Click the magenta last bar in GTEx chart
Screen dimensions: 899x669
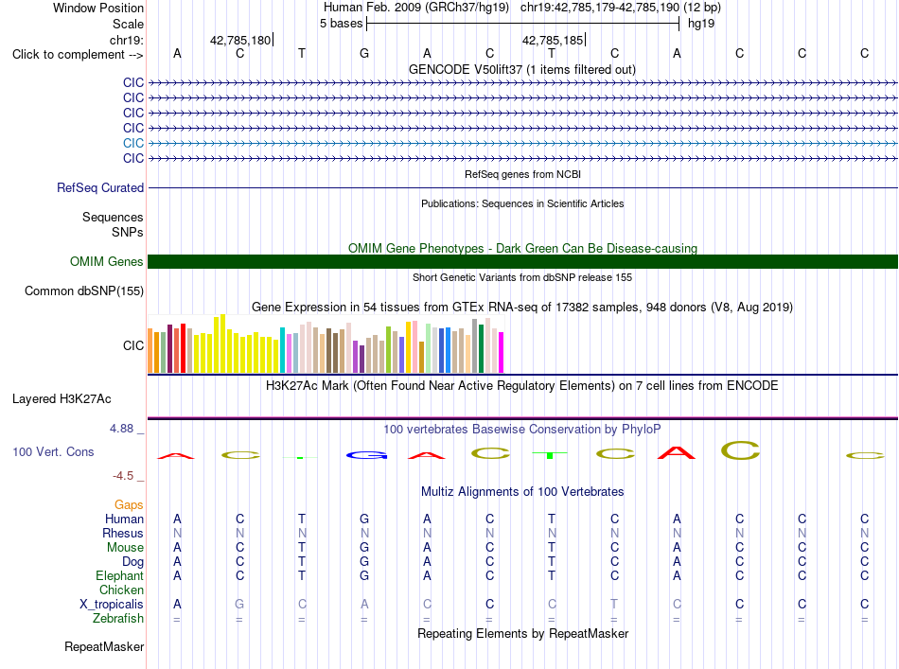(502, 353)
